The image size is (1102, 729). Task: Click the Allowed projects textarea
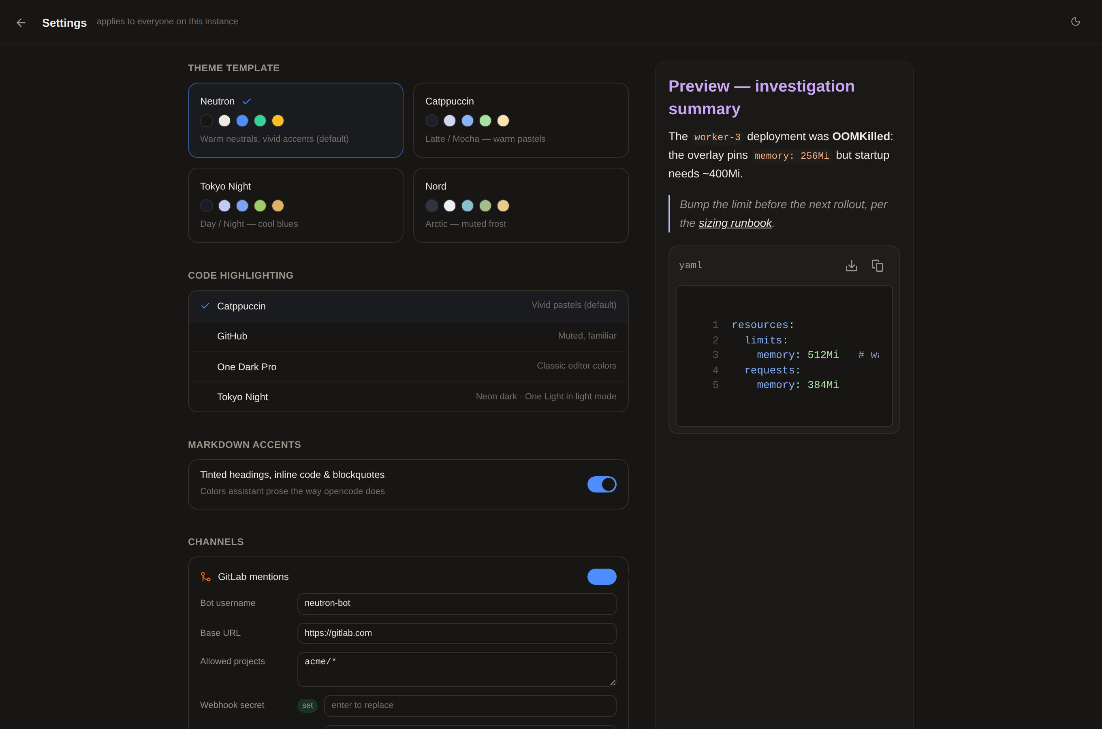(457, 669)
